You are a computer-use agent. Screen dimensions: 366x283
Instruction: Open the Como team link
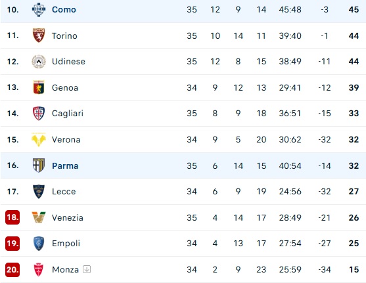pyautogui.click(x=64, y=10)
